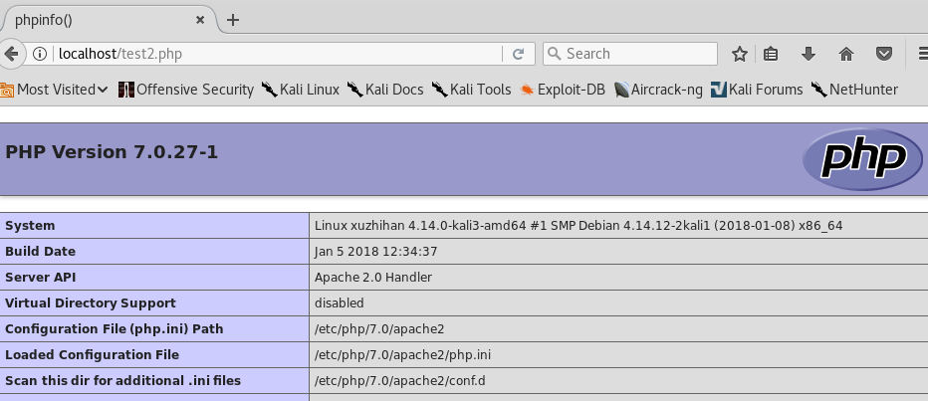Open the Kali Forums bookmark

click(x=757, y=90)
